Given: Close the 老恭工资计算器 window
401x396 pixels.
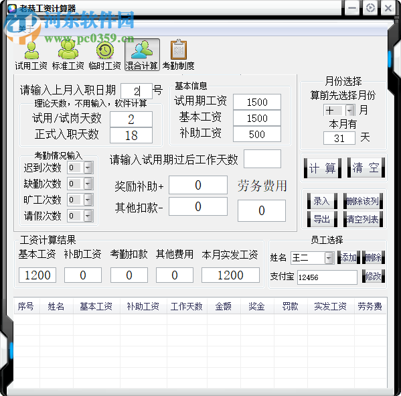Looking at the screenshot, I should click(x=388, y=8).
